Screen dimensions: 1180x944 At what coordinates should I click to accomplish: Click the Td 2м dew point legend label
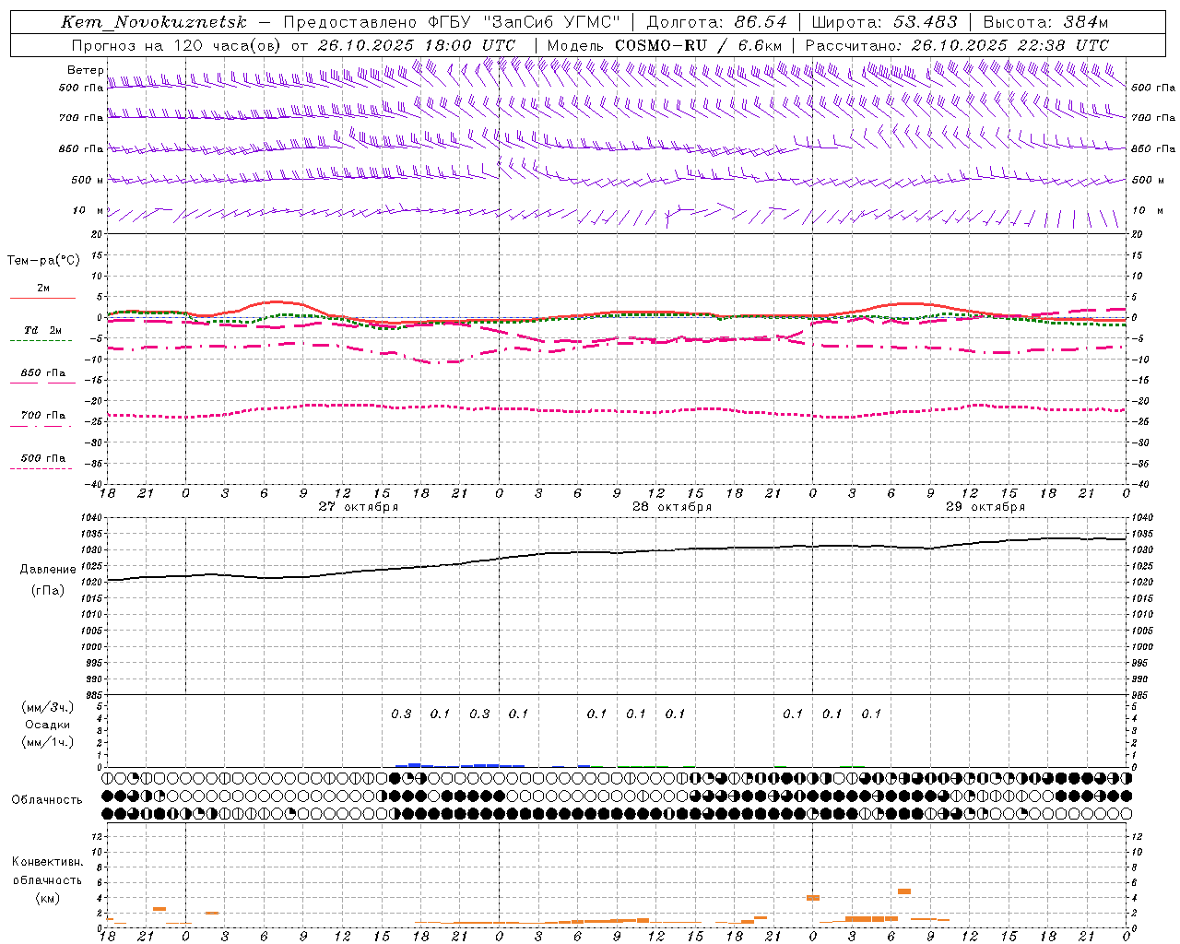[42, 330]
